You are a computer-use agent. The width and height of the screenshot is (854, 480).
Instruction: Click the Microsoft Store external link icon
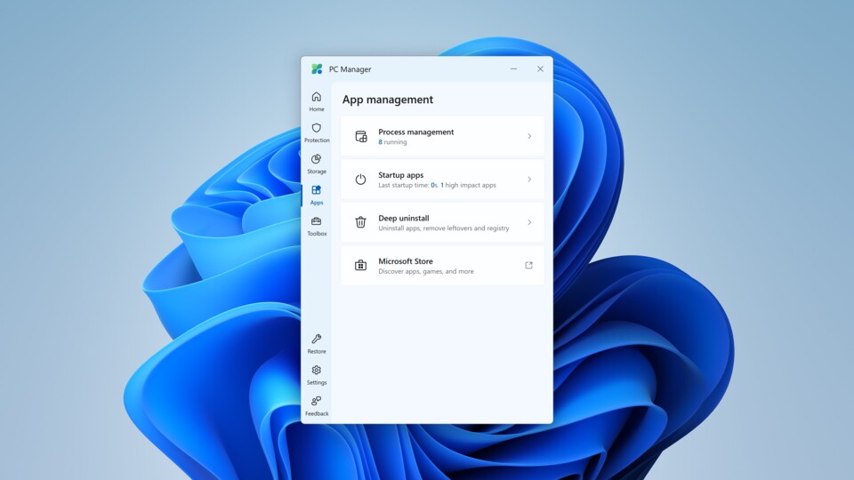(x=528, y=266)
